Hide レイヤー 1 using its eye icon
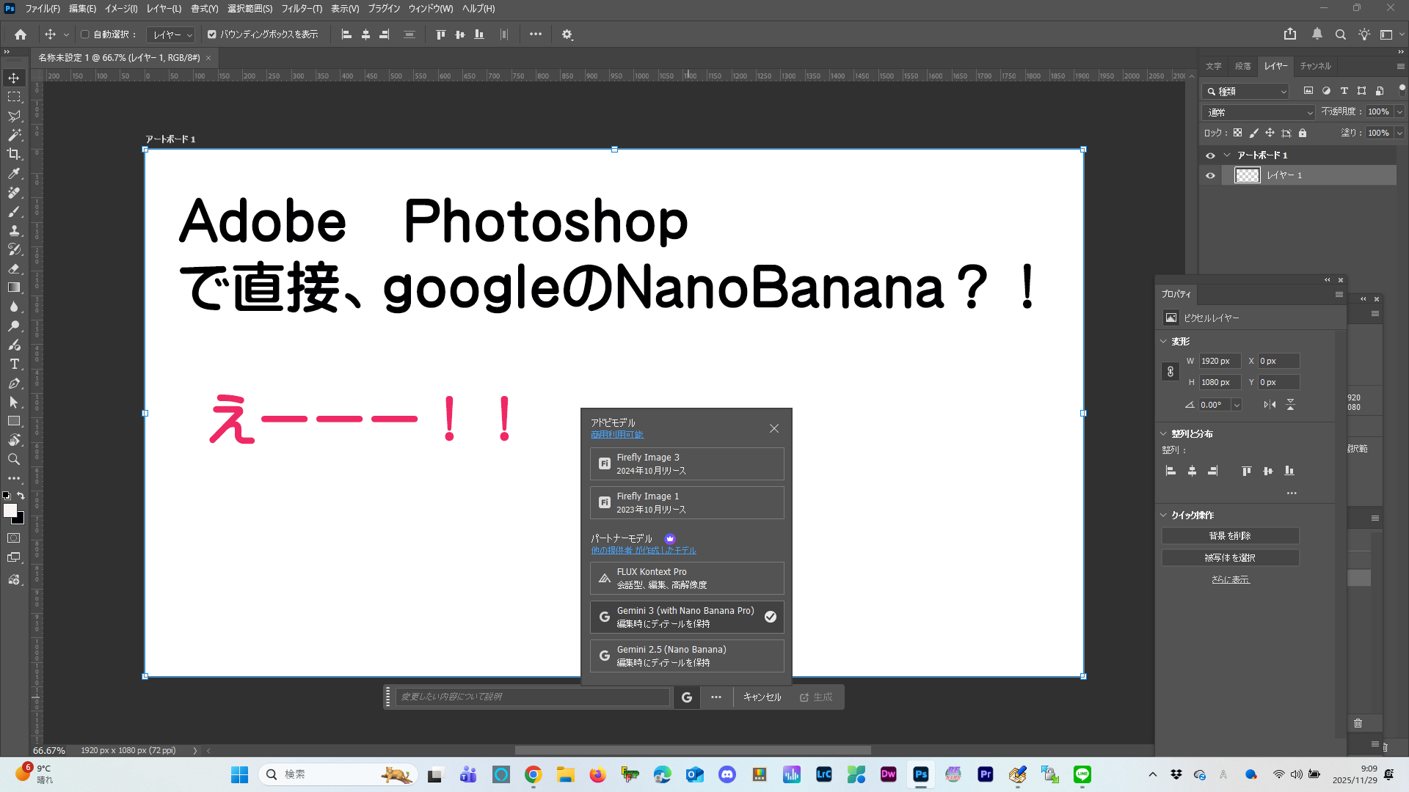This screenshot has width=1409, height=792. click(1210, 175)
